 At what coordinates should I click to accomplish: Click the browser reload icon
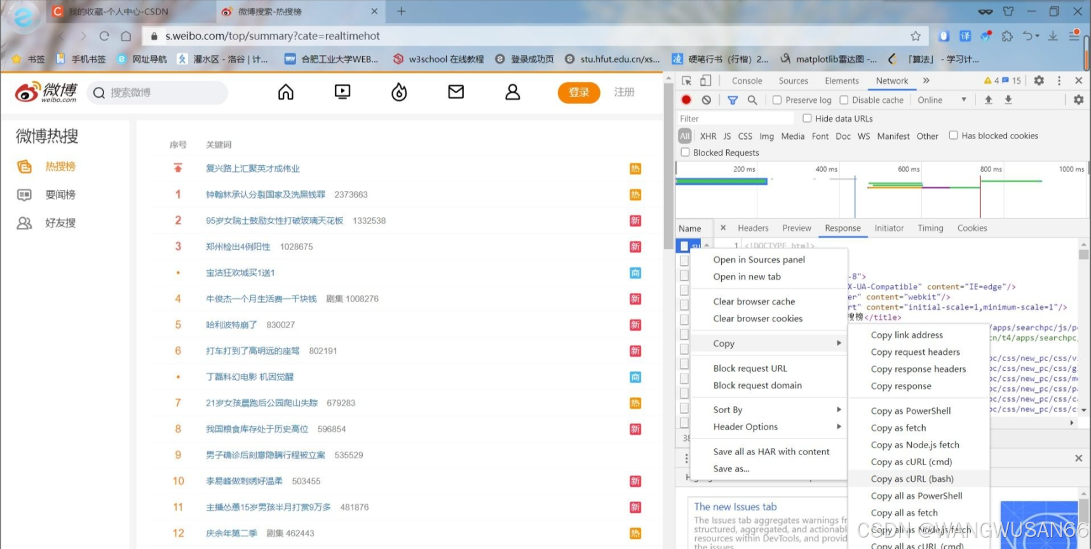click(x=104, y=36)
